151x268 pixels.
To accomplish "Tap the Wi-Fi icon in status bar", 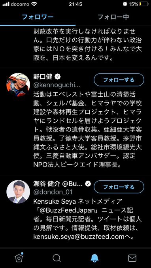I will point(34,4).
